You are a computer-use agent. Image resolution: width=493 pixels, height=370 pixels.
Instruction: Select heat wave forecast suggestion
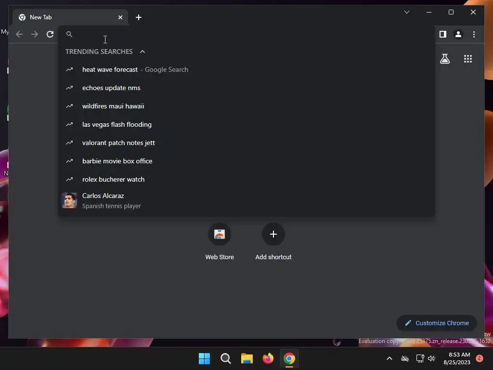(246, 69)
